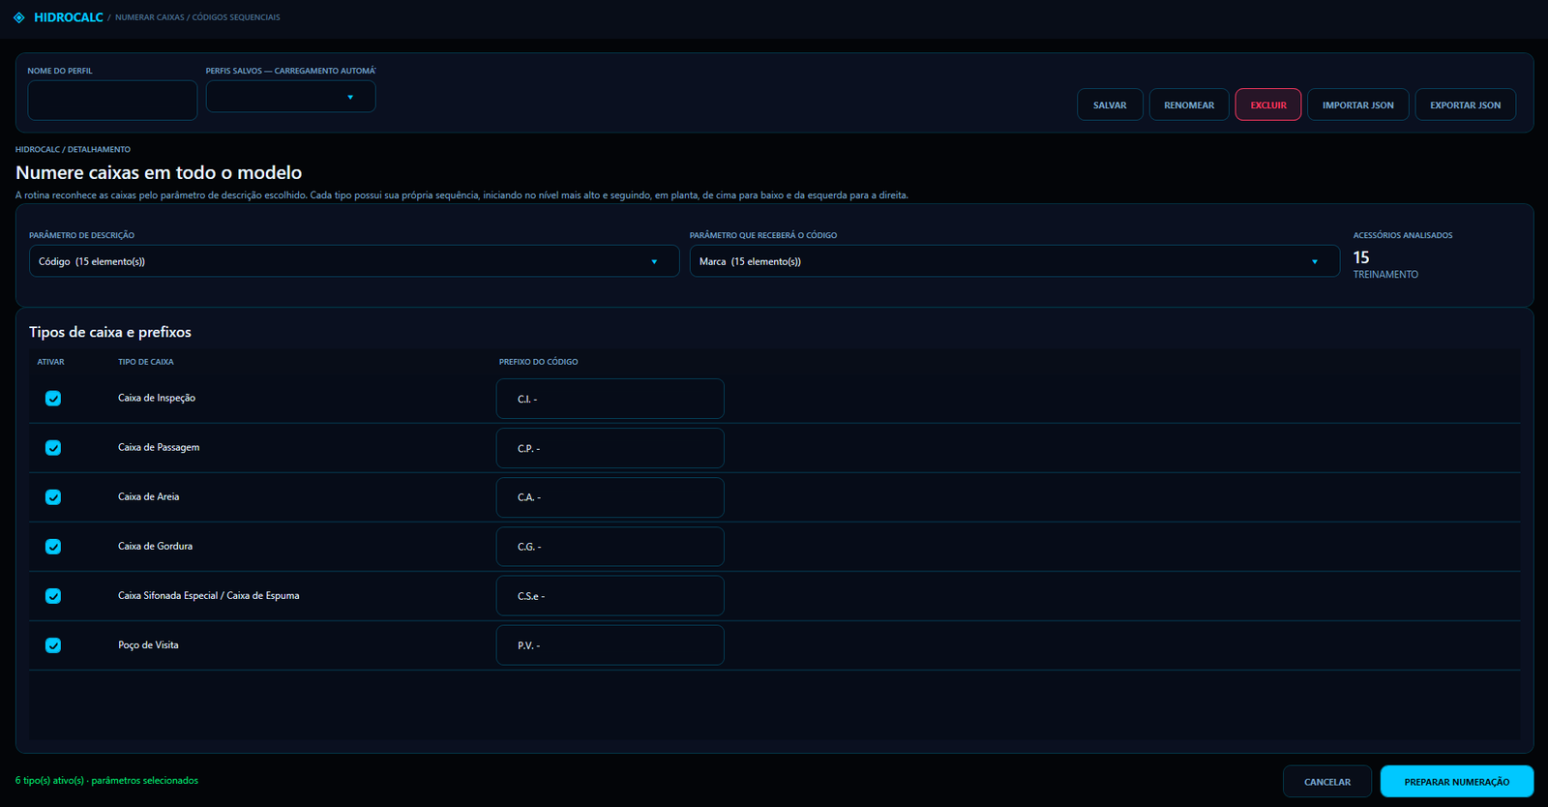
Task: Click the acessórios analisados value 15
Action: tap(1361, 257)
